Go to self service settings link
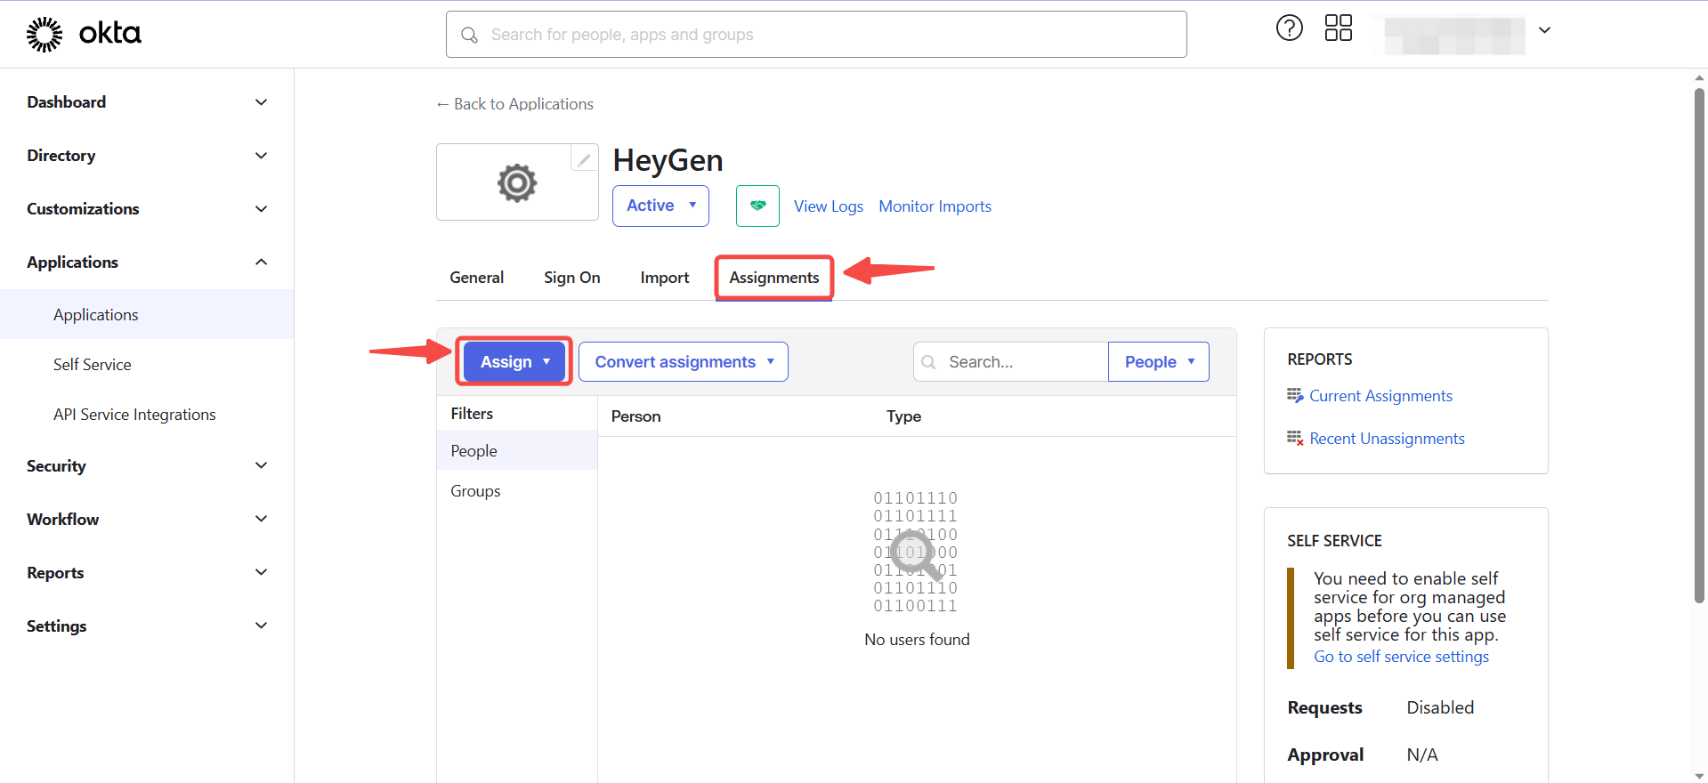 [x=1401, y=656]
